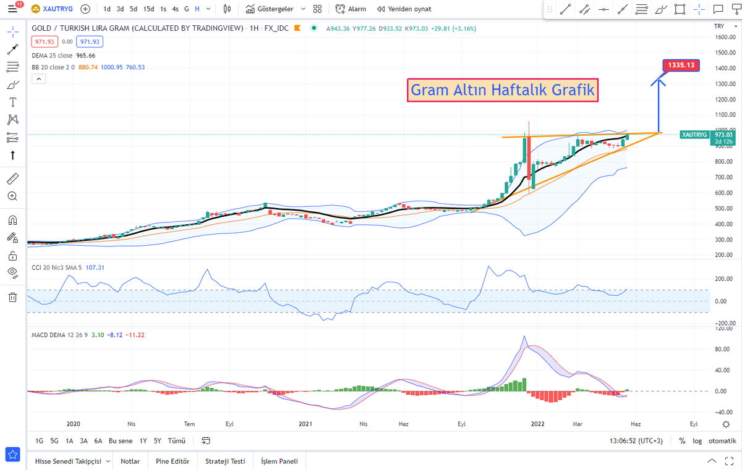This screenshot has height=470, width=742.
Task: Pick the comment balloon tool in floating toolbar
Action: pyautogui.click(x=719, y=9)
